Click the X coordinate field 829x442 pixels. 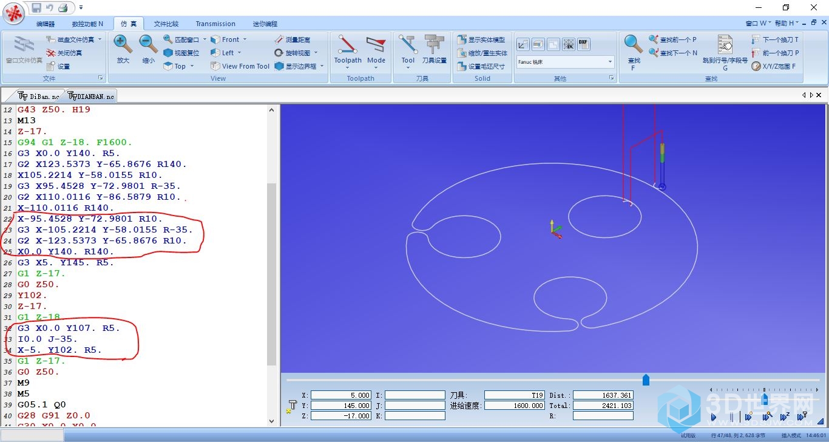click(x=341, y=395)
